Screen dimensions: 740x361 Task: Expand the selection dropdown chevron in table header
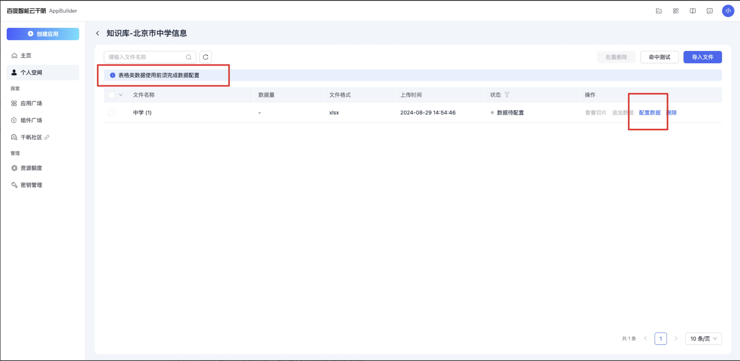(121, 95)
